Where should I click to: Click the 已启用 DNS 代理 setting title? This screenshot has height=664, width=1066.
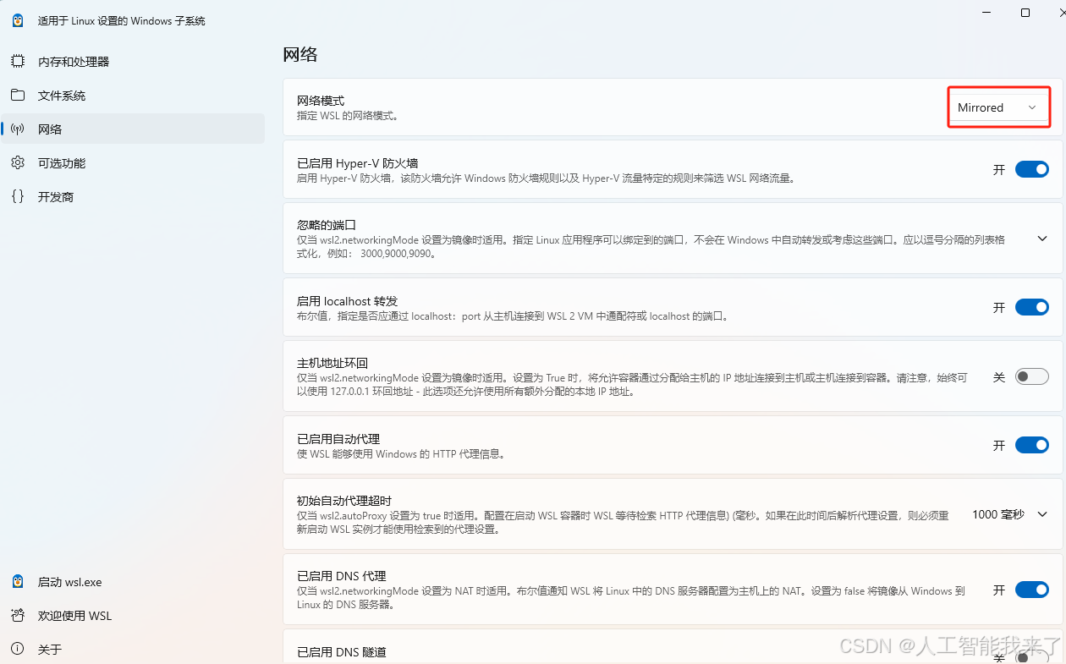point(342,576)
